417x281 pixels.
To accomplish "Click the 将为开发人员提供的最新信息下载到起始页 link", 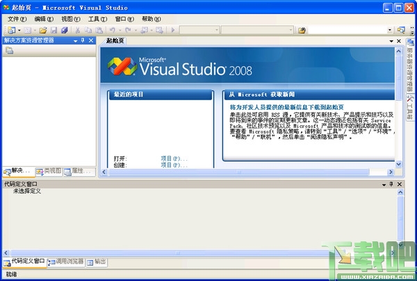I will 286,107.
